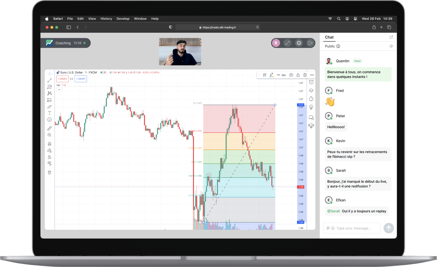Open the Safari share sheet

pyautogui.click(x=374, y=27)
